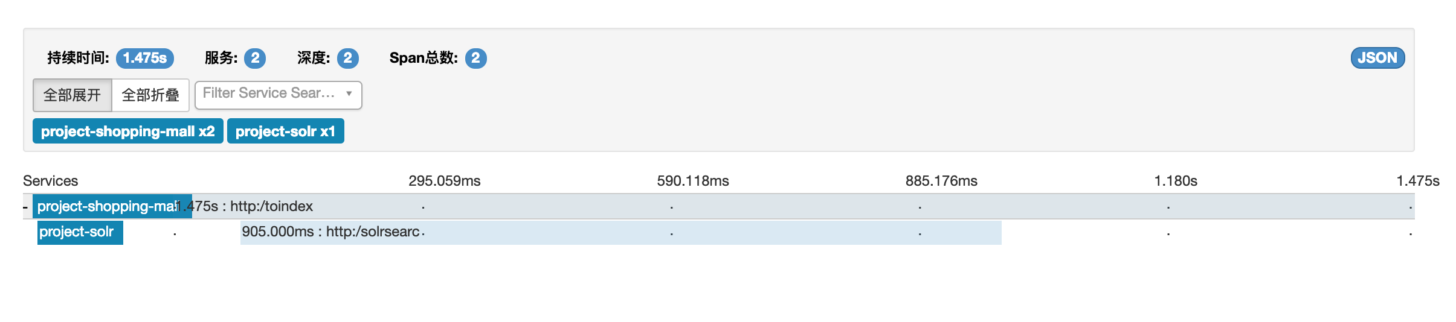1456x322 pixels.
Task: Click the Span总数 count badge
Action: tap(475, 58)
